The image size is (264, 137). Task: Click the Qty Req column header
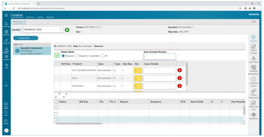pyautogui.click(x=127, y=64)
